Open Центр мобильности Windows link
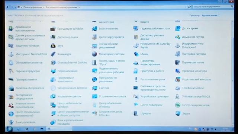 [x=70, y=105]
